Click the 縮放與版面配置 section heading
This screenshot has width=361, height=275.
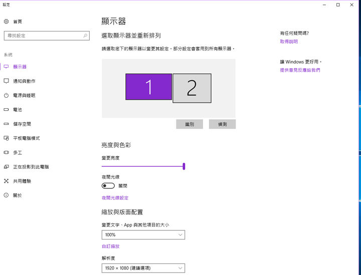click(x=122, y=212)
